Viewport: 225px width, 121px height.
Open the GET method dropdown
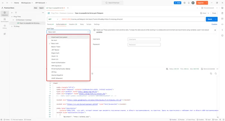[53, 19]
